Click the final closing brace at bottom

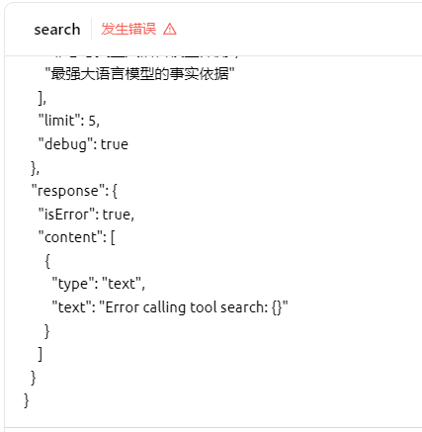click(27, 401)
